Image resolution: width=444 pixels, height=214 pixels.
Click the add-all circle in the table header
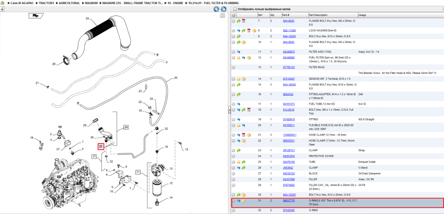coord(234,15)
